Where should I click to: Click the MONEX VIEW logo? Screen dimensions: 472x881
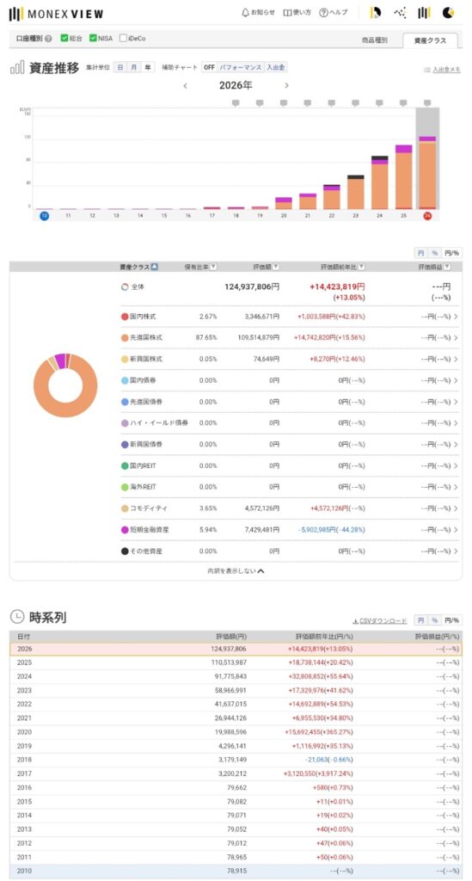tap(56, 14)
